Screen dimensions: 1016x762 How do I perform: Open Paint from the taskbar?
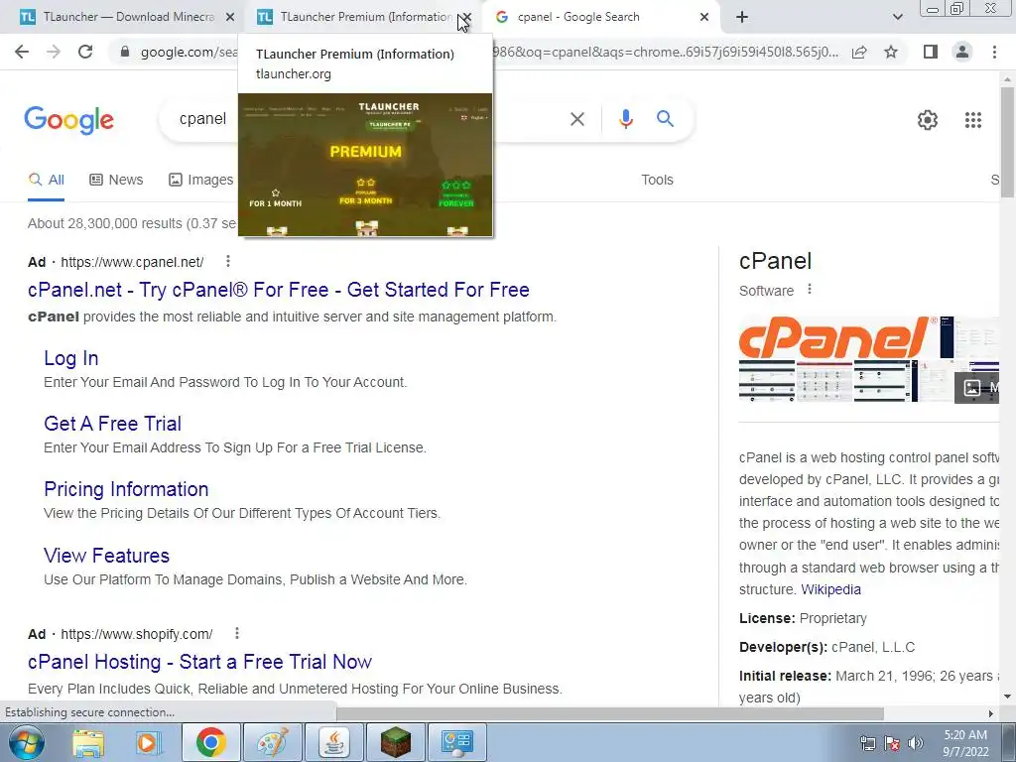272,742
